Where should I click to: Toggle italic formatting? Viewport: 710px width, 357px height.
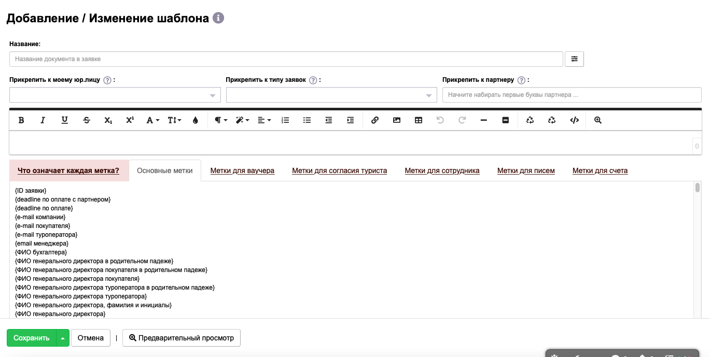tap(43, 120)
